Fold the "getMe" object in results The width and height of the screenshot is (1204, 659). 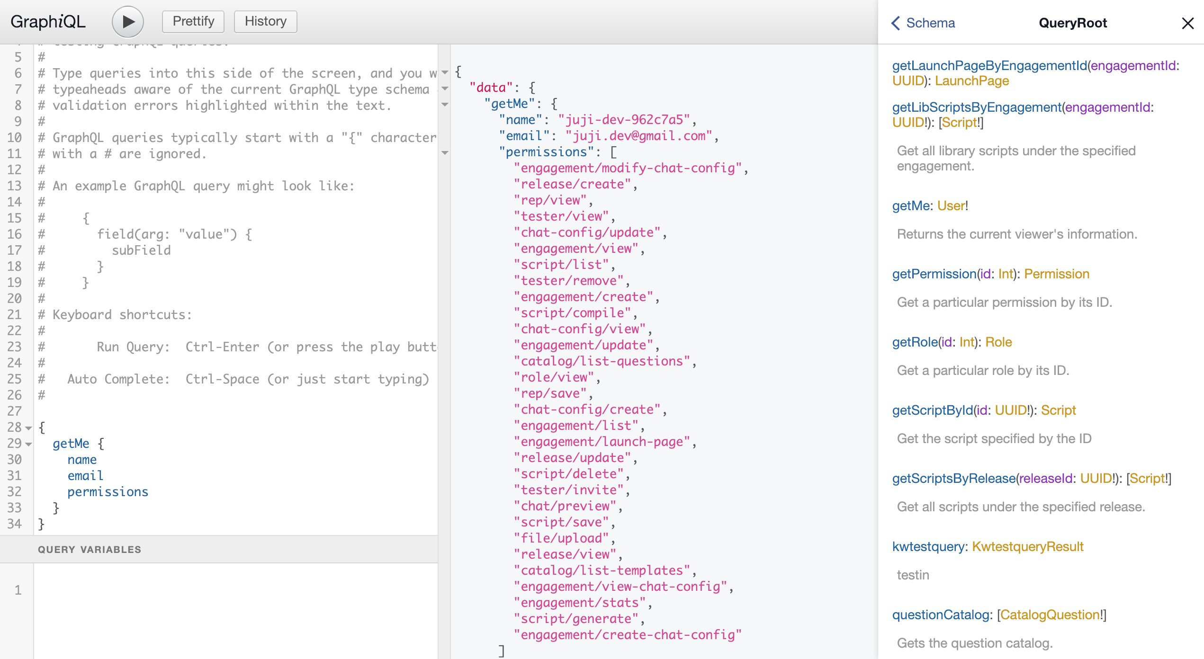pos(445,105)
